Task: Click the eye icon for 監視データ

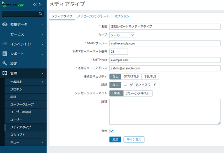Action: pos(5,25)
